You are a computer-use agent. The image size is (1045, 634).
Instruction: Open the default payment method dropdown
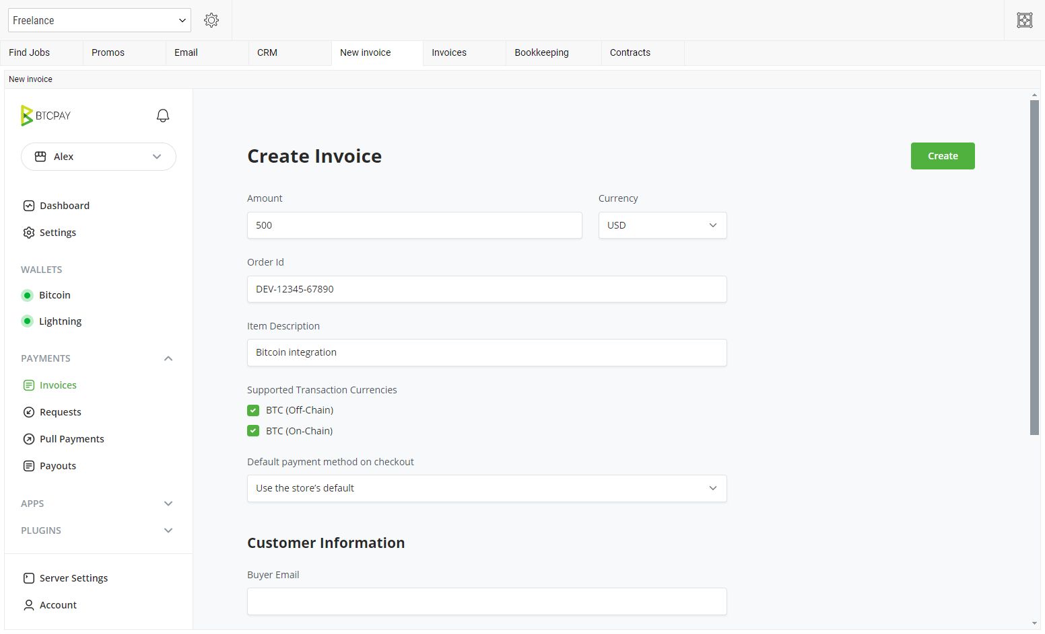point(486,488)
